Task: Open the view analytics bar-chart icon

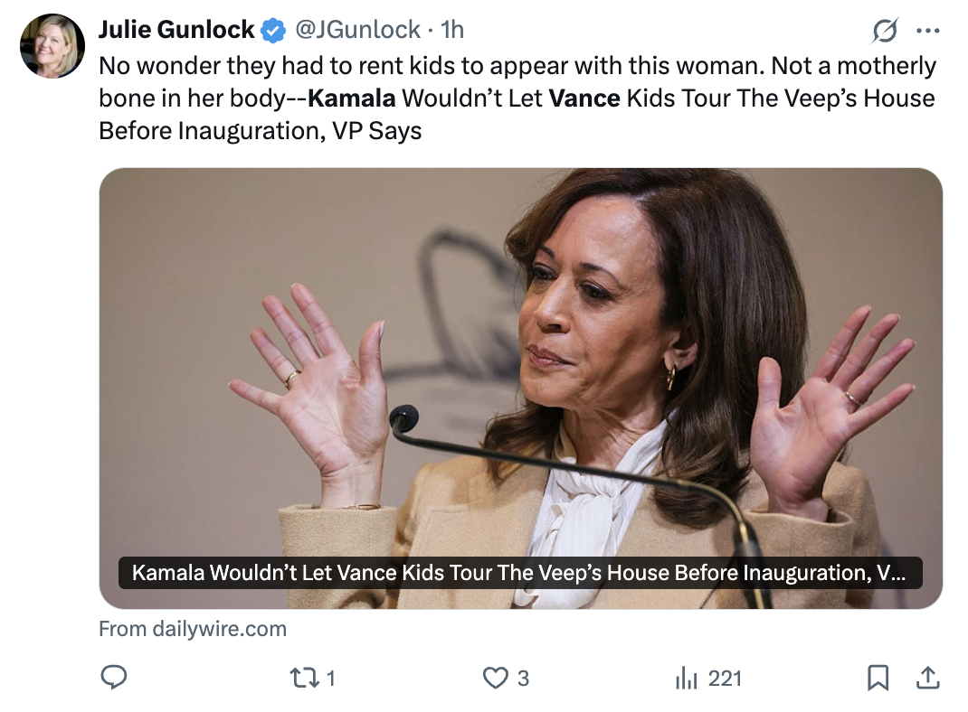Action: click(x=688, y=678)
